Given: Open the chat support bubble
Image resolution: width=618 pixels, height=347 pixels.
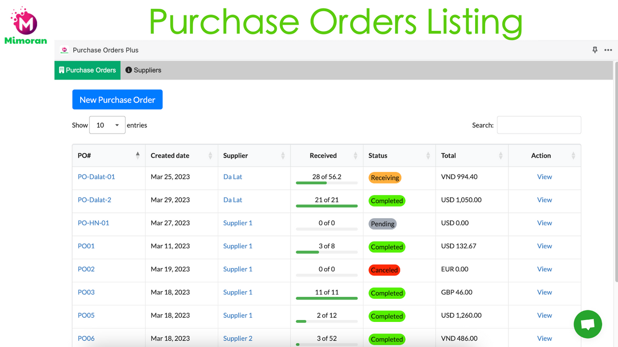Looking at the screenshot, I should (588, 324).
